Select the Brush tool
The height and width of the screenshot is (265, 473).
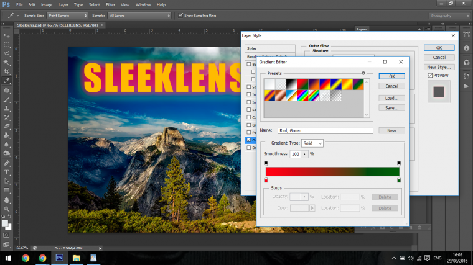(x=6, y=99)
